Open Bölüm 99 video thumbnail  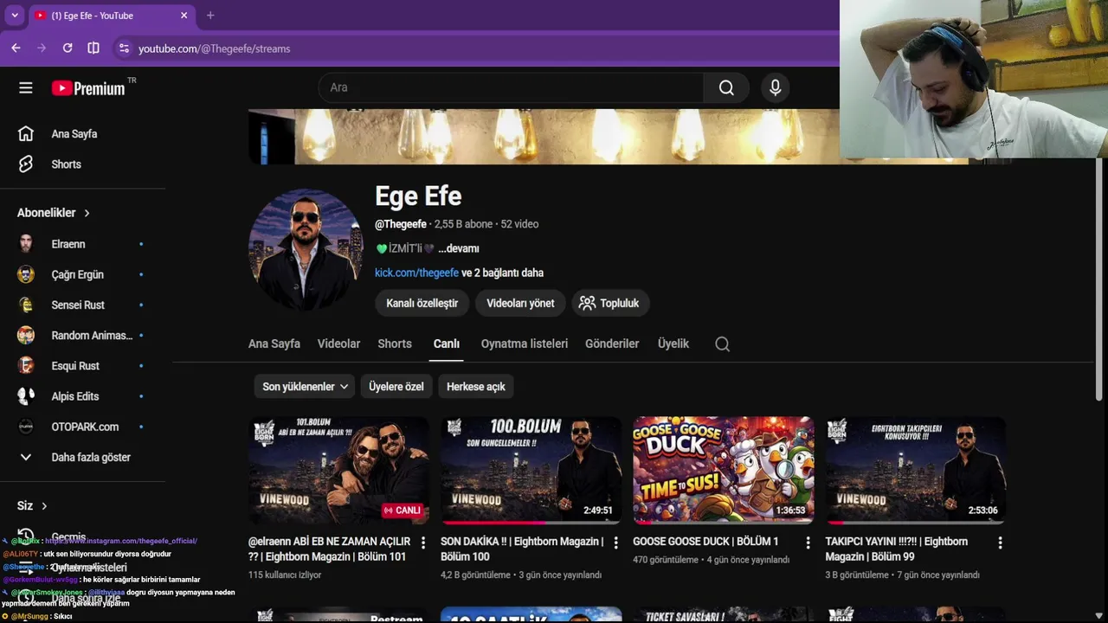915,470
